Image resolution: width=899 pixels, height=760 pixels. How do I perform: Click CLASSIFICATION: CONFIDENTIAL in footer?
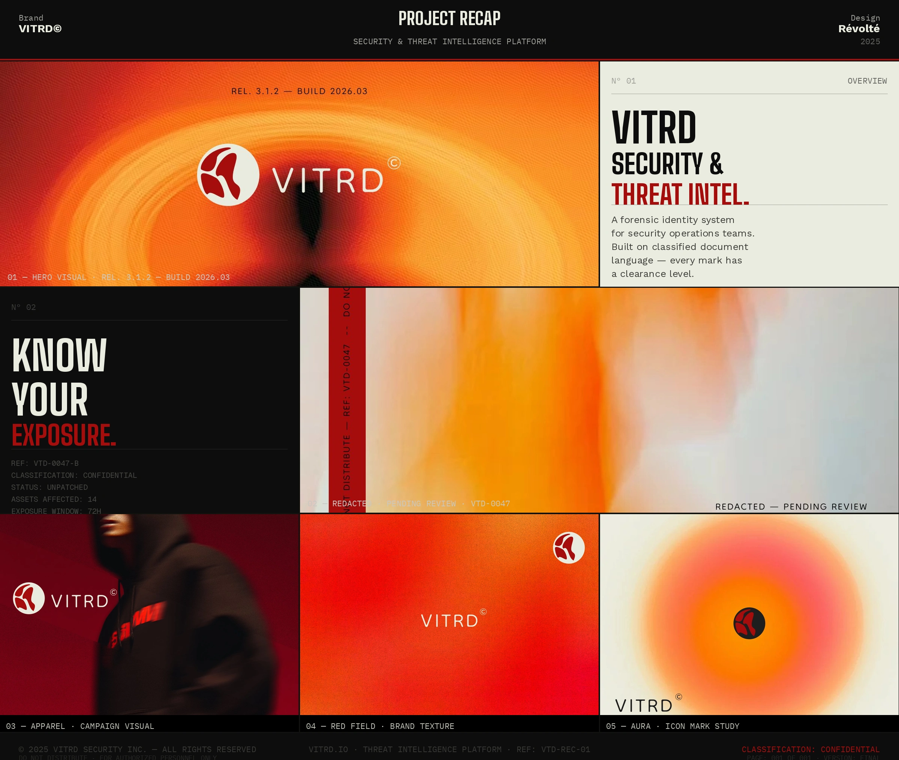click(x=810, y=749)
